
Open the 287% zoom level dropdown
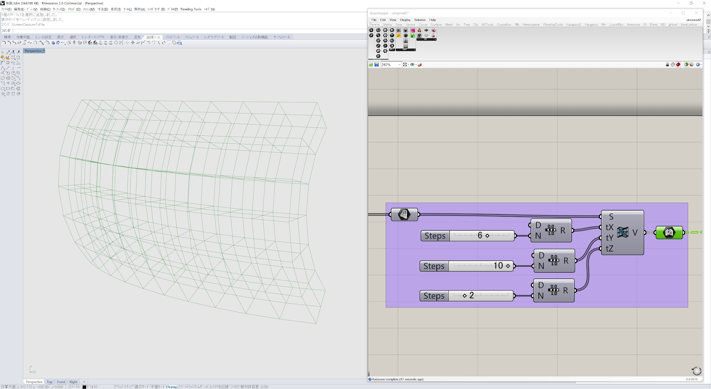tap(400, 65)
